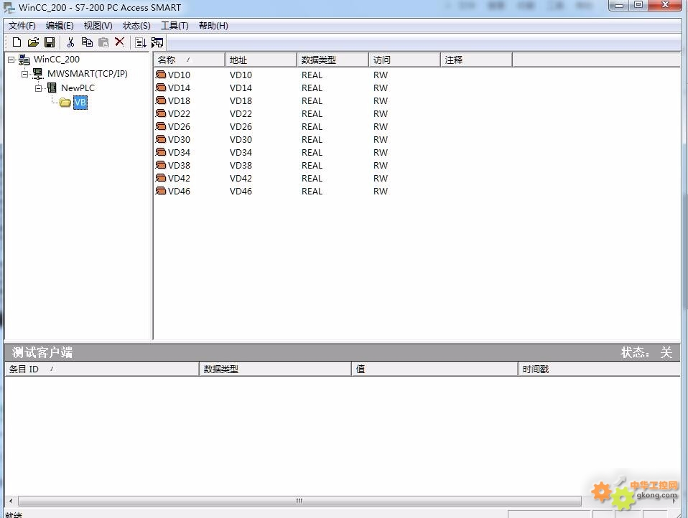Image resolution: width=688 pixels, height=518 pixels.
Task: Click the Paste toolbar icon
Action: (103, 42)
